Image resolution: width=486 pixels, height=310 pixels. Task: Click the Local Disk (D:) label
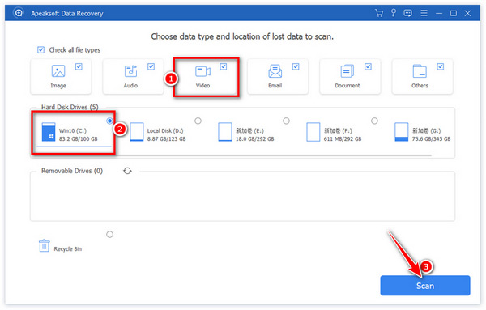coord(165,130)
